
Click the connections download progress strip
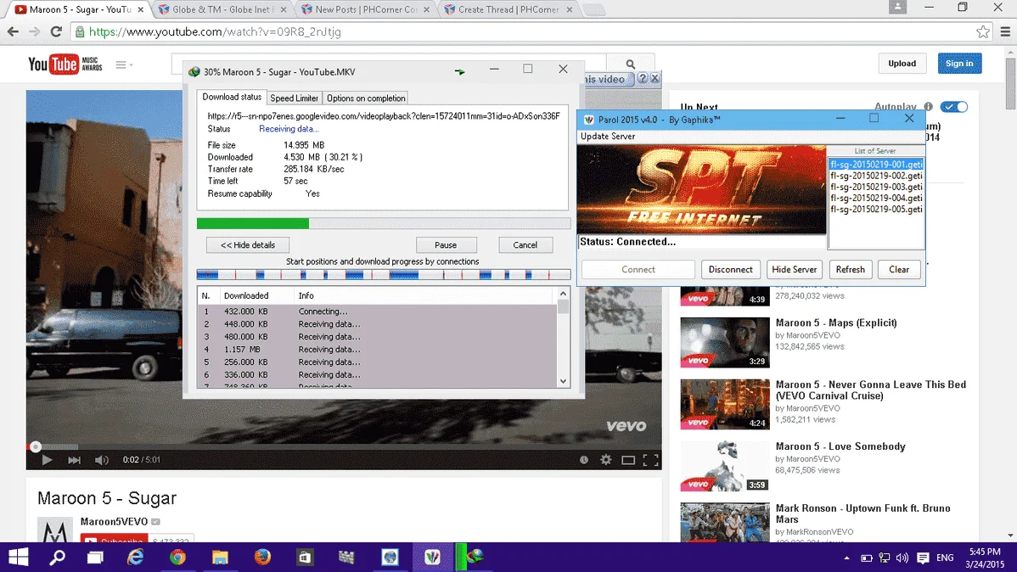click(384, 275)
